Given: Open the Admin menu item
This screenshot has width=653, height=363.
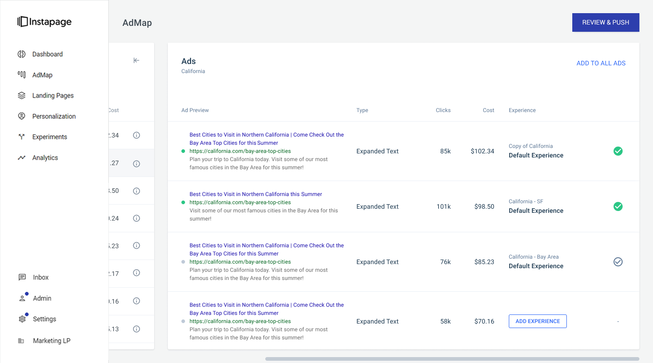Looking at the screenshot, I should 42,298.
